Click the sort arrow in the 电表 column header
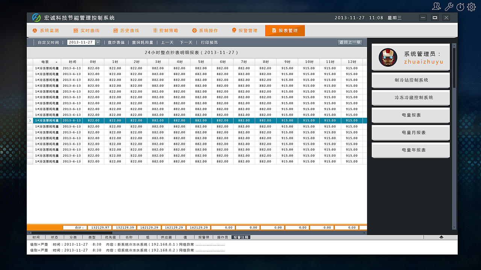 tap(57, 62)
